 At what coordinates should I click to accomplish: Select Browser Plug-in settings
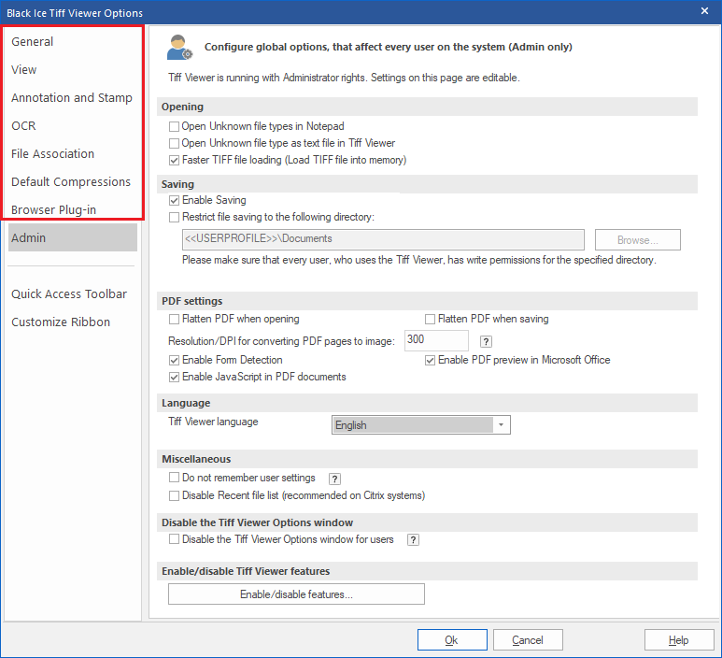pyautogui.click(x=73, y=209)
